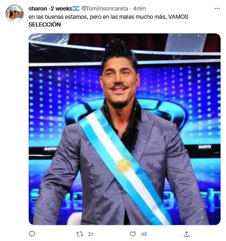
Task: Open the tweet via the '4min' timestamp
Action: point(139,8)
